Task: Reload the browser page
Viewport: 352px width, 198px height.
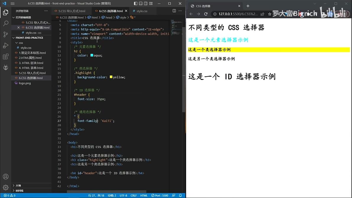Action: (x=206, y=14)
